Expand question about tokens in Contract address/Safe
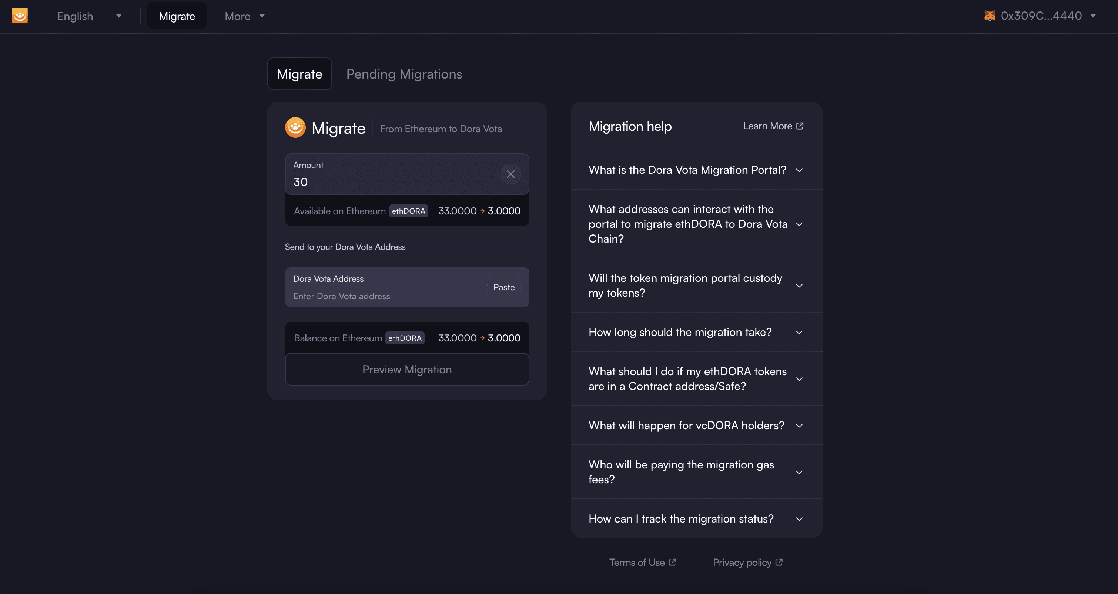The width and height of the screenshot is (1118, 594). tap(696, 378)
